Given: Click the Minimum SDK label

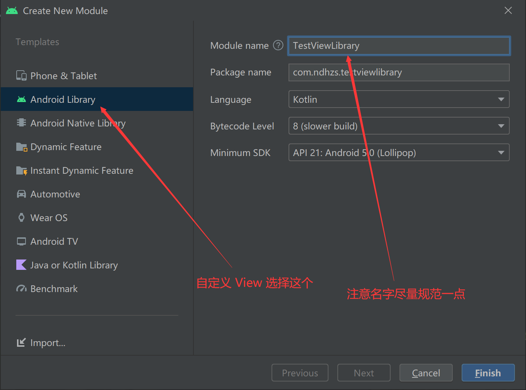Looking at the screenshot, I should [240, 153].
